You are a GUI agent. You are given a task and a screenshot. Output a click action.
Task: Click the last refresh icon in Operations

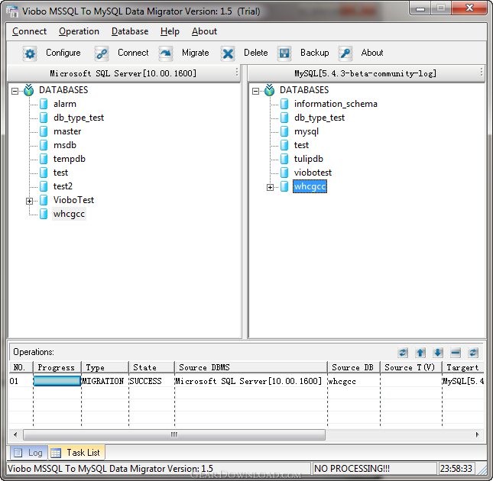coord(473,353)
